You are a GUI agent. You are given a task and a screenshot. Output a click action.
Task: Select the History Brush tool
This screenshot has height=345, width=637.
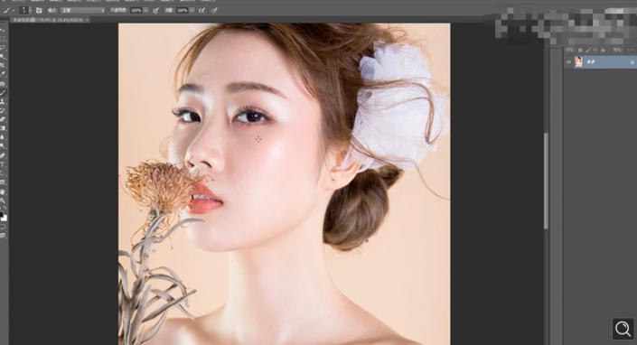point(3,110)
